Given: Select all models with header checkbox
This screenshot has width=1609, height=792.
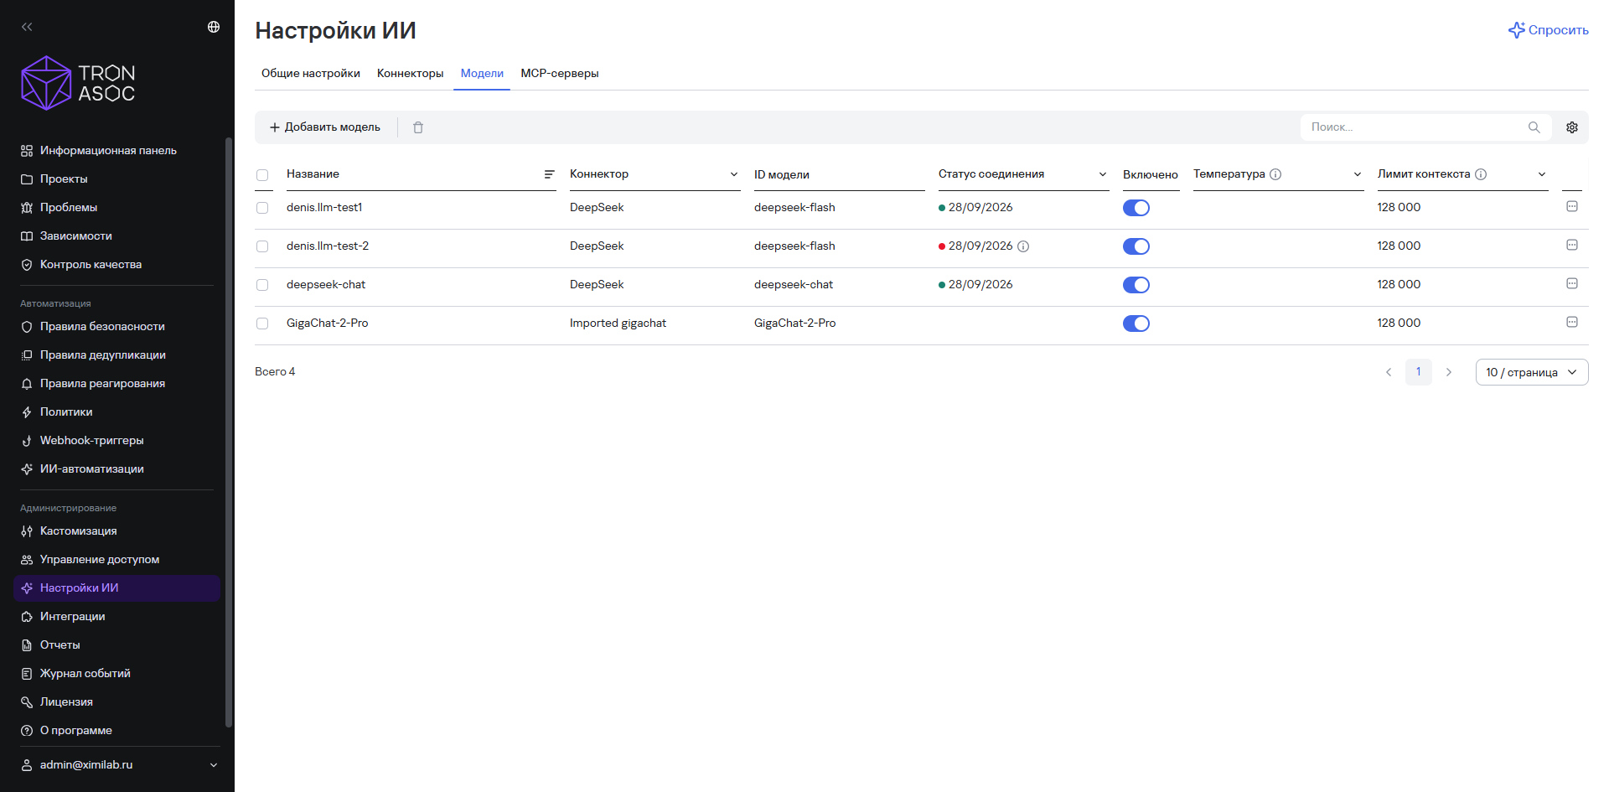Looking at the screenshot, I should point(262,175).
